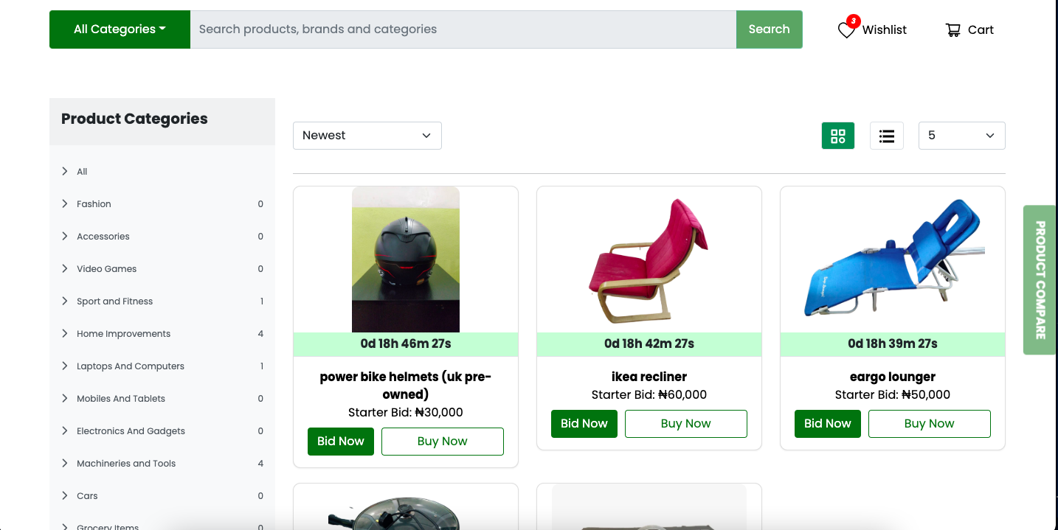Open the eargo lounger product title
Screen dimensions: 1058x530
[x=893, y=377]
